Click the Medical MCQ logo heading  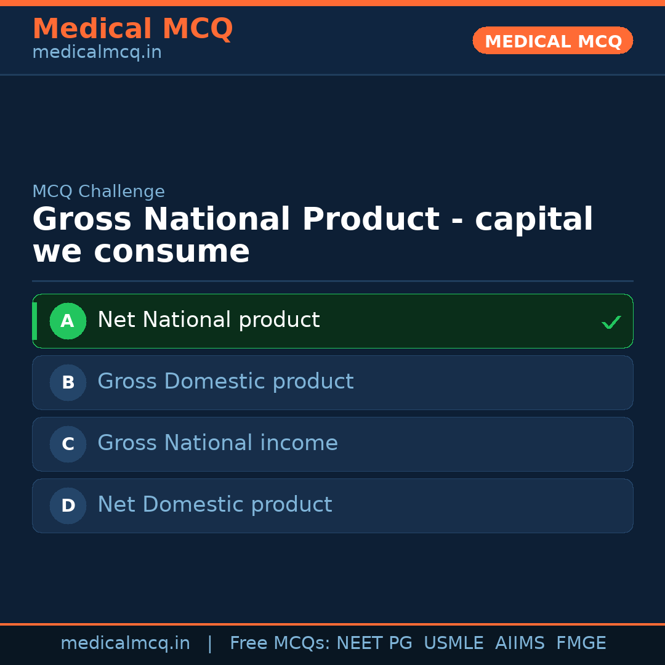coord(132,28)
